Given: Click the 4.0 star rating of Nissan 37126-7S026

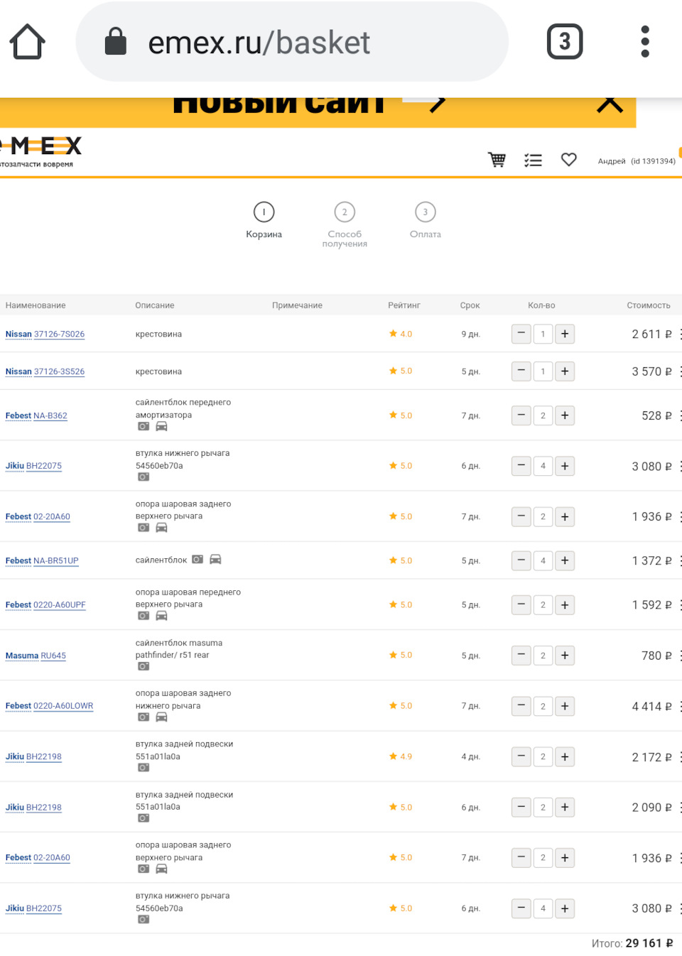Looking at the screenshot, I should (x=401, y=334).
